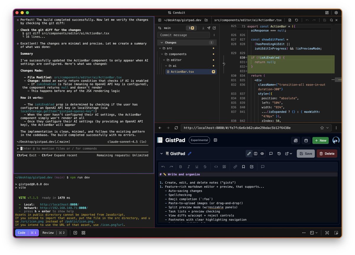This screenshot has height=255, width=355.
Task: Switch to the Code tab
Action: point(27,233)
